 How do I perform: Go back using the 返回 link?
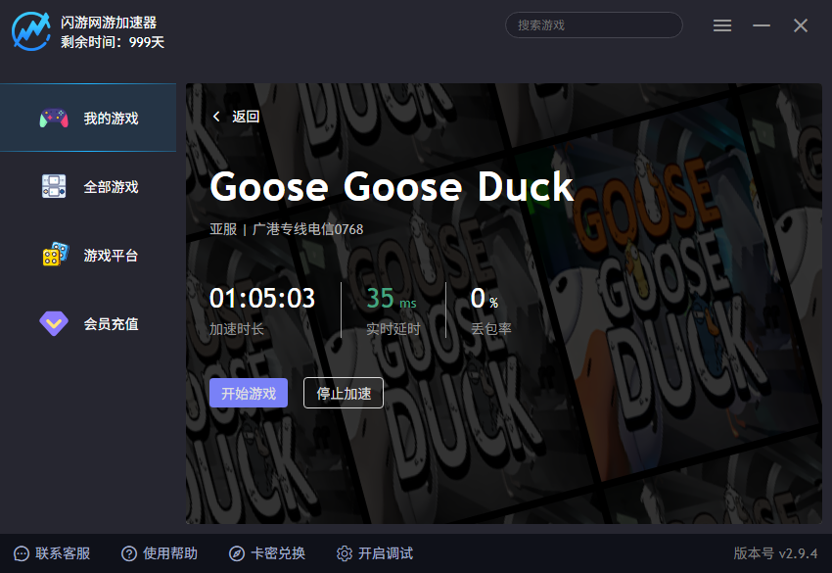(237, 117)
